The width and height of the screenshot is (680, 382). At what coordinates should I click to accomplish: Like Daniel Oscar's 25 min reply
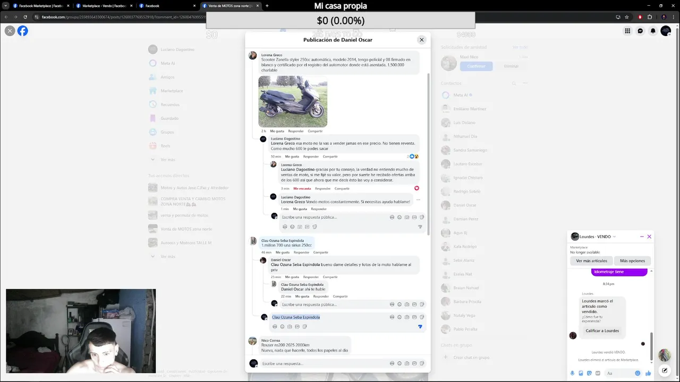pyautogui.click(x=292, y=277)
